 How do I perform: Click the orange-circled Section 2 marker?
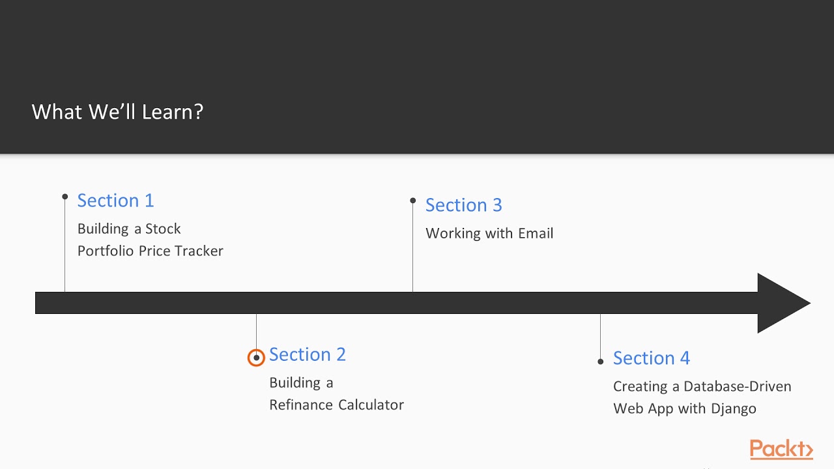(256, 358)
